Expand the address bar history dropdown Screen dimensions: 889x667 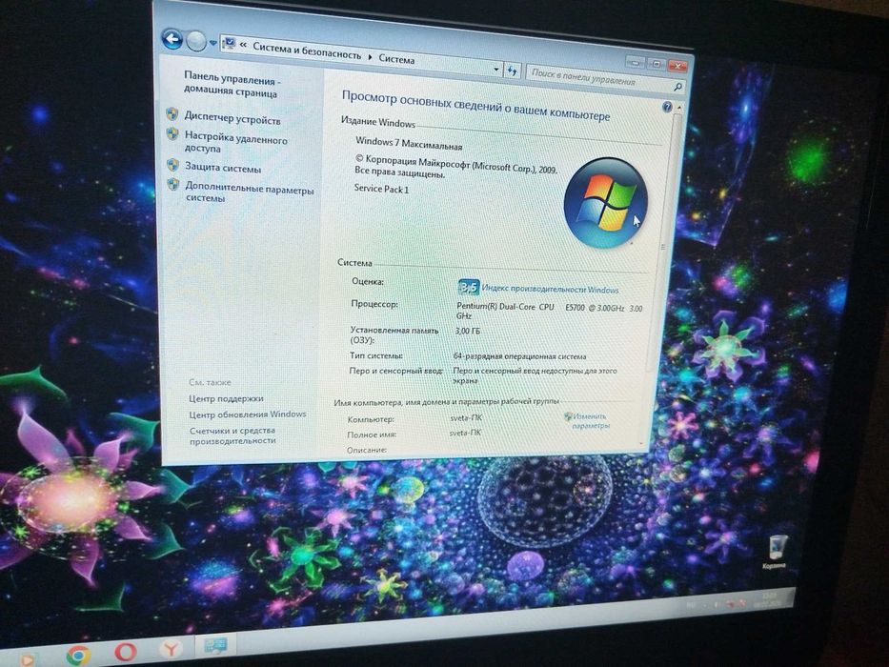click(495, 70)
